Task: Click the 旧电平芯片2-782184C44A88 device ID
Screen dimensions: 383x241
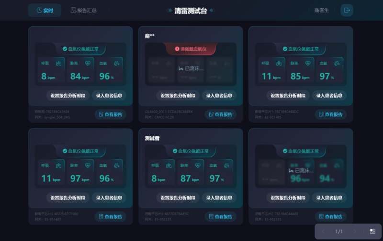Action: (277, 214)
